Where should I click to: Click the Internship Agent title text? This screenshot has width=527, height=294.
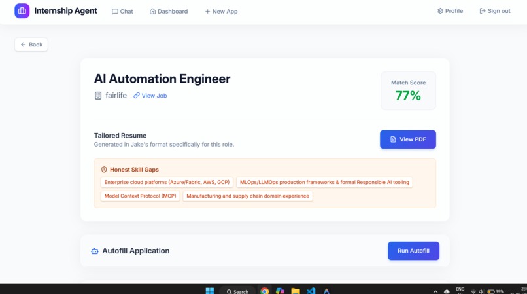pos(65,10)
